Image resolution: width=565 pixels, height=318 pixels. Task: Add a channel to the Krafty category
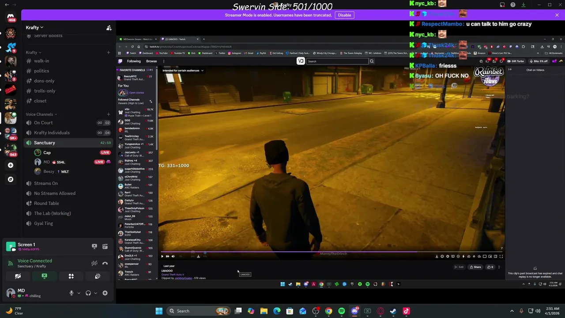coord(109,53)
